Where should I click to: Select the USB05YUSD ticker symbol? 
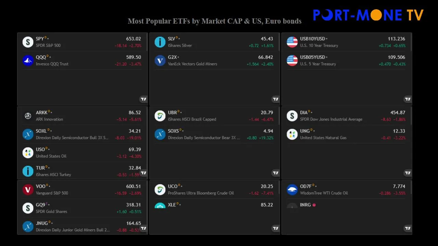click(312, 57)
